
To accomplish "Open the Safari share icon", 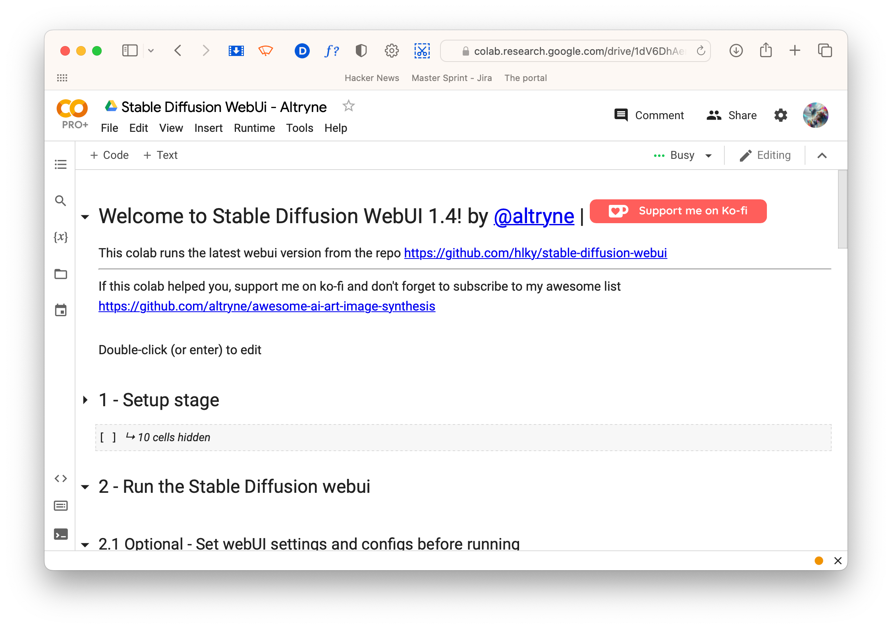I will tap(766, 50).
